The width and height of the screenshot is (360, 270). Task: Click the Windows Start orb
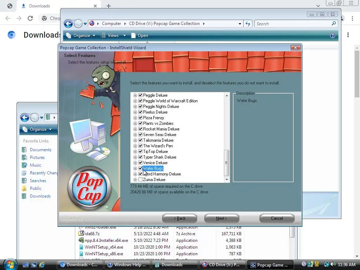point(9,264)
